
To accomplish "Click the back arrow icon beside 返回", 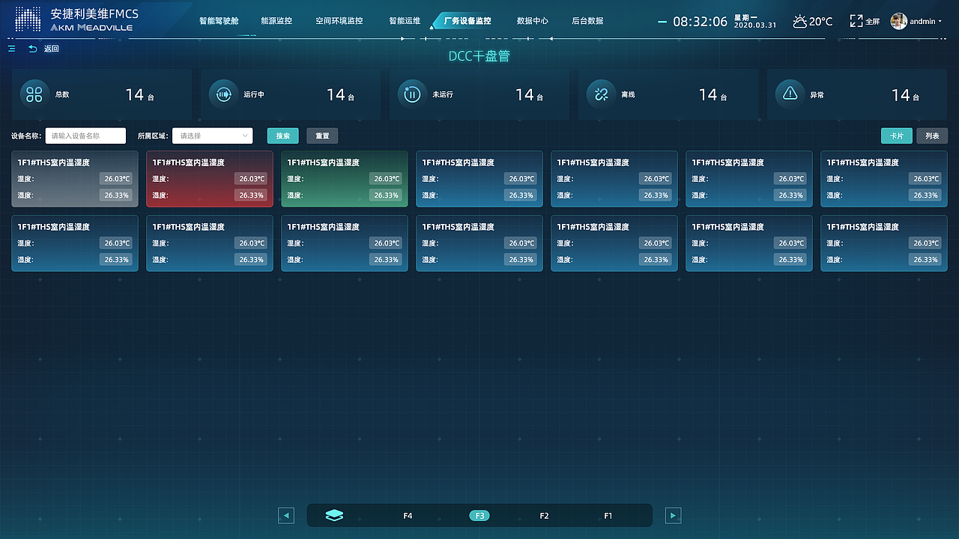I will click(x=32, y=49).
